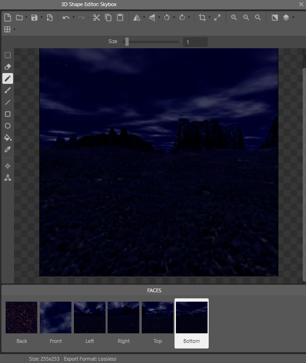Select the rectangular selection tool
306x363 pixels.
(x=7, y=55)
